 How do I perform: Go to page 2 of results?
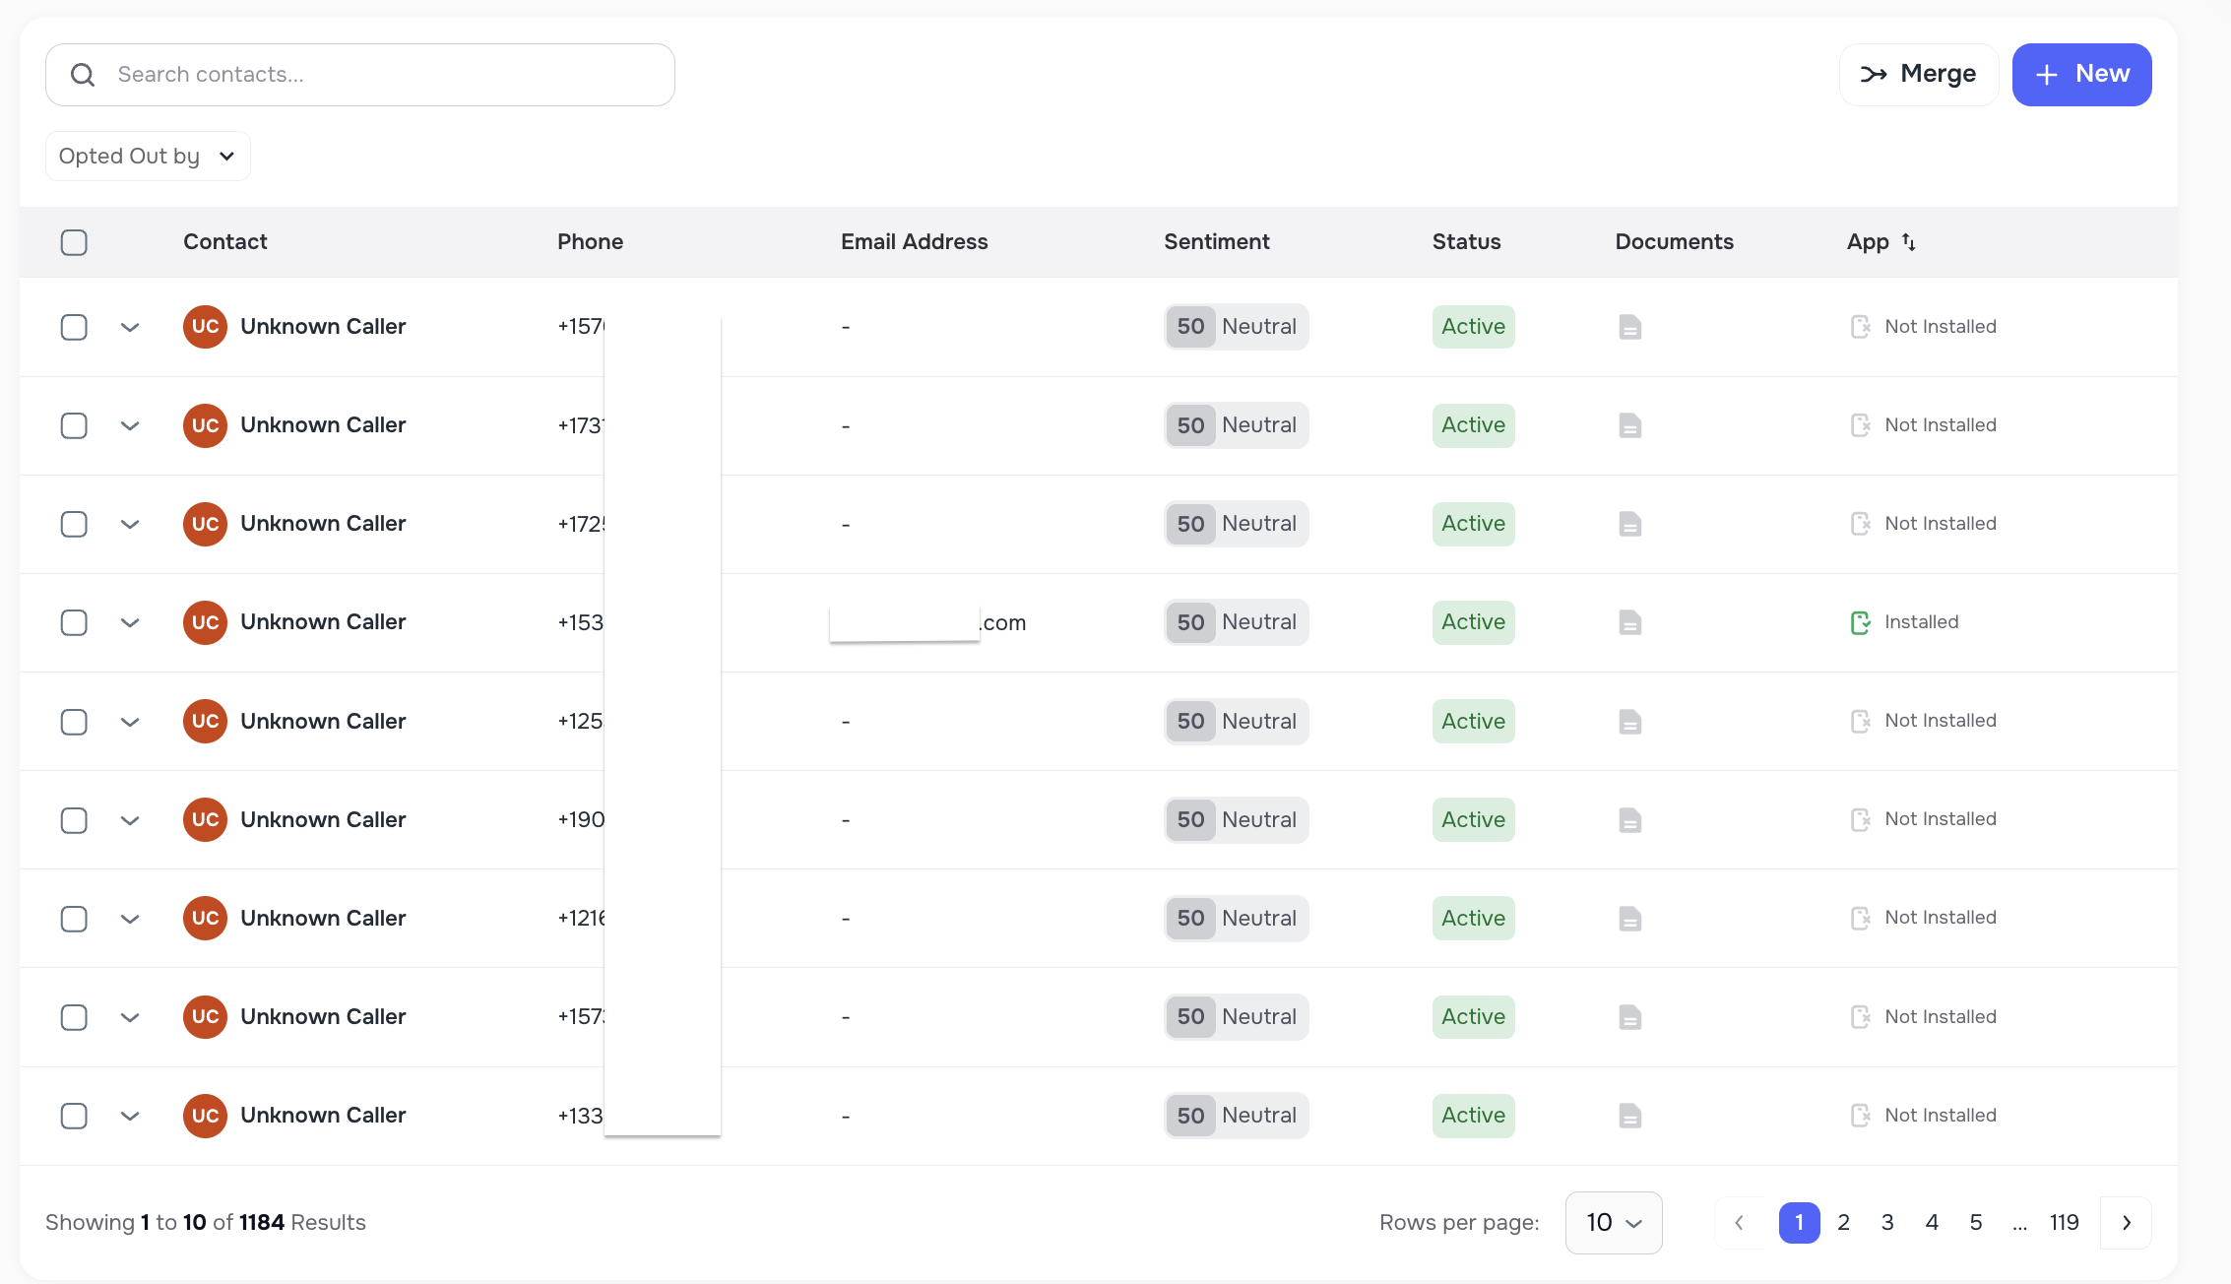1843,1222
